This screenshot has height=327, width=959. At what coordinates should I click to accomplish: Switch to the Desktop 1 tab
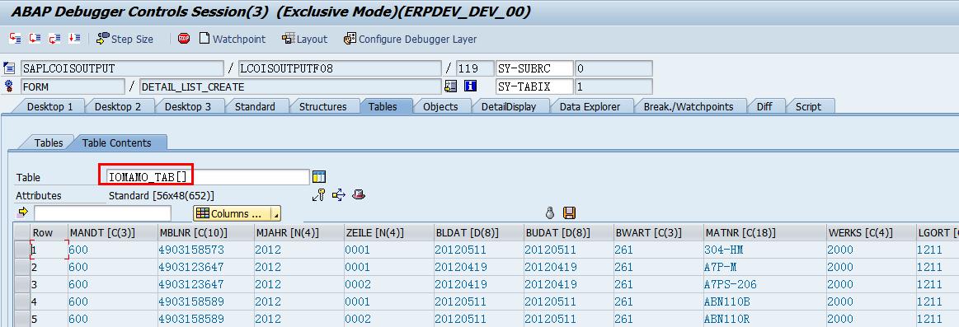coord(49,106)
